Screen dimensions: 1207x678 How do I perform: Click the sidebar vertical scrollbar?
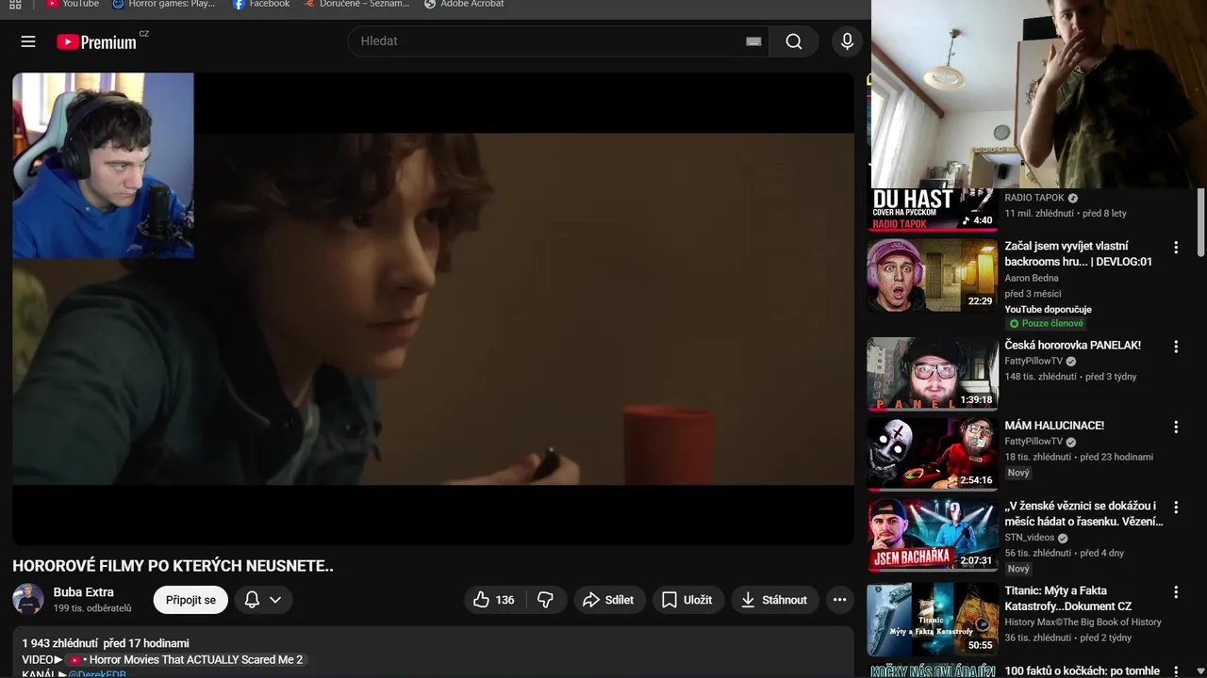click(x=1200, y=221)
